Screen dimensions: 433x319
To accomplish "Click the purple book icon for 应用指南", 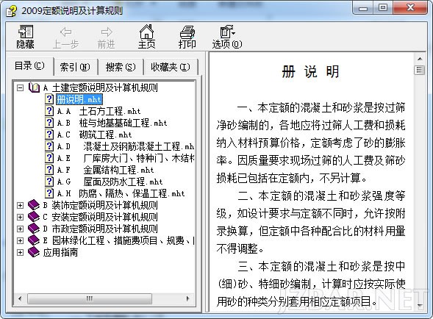I will point(34,252).
